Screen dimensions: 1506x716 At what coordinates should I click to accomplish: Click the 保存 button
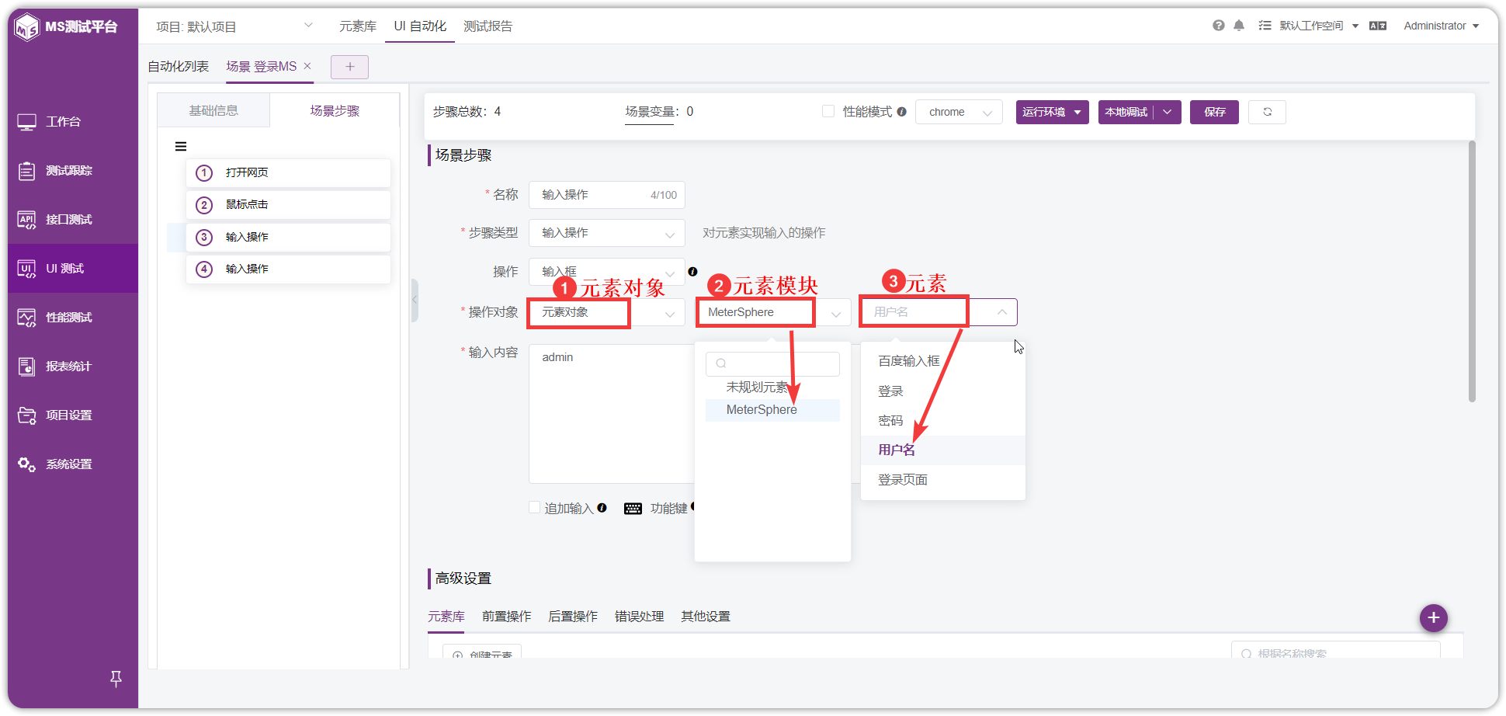[x=1215, y=112]
